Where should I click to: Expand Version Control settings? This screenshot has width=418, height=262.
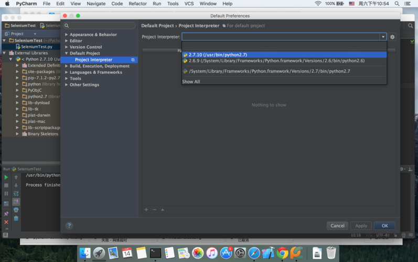click(x=67, y=47)
